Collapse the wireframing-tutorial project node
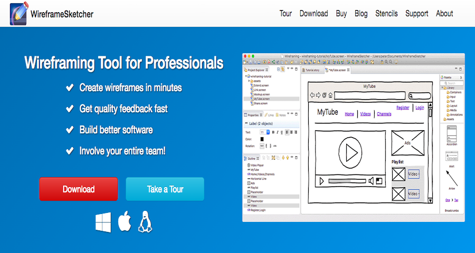 coord(246,76)
